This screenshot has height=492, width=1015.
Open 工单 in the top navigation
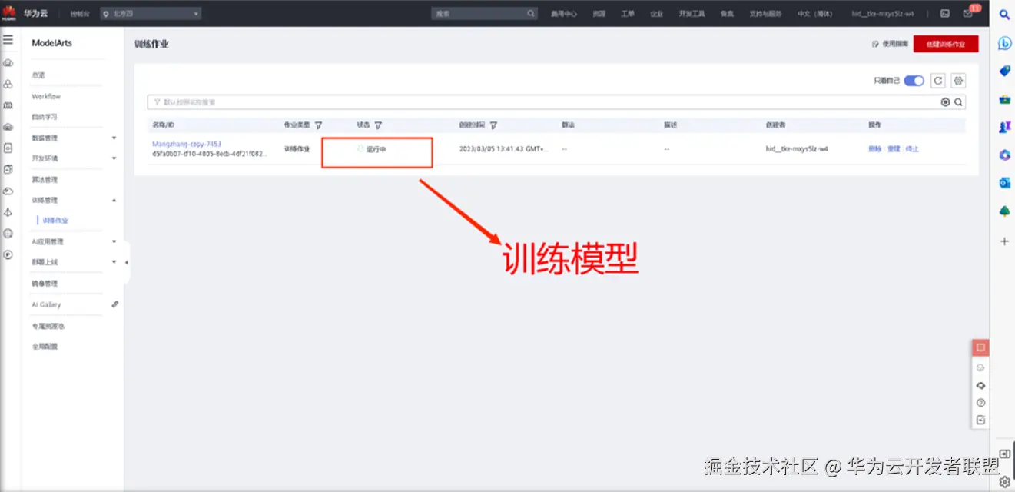[628, 14]
